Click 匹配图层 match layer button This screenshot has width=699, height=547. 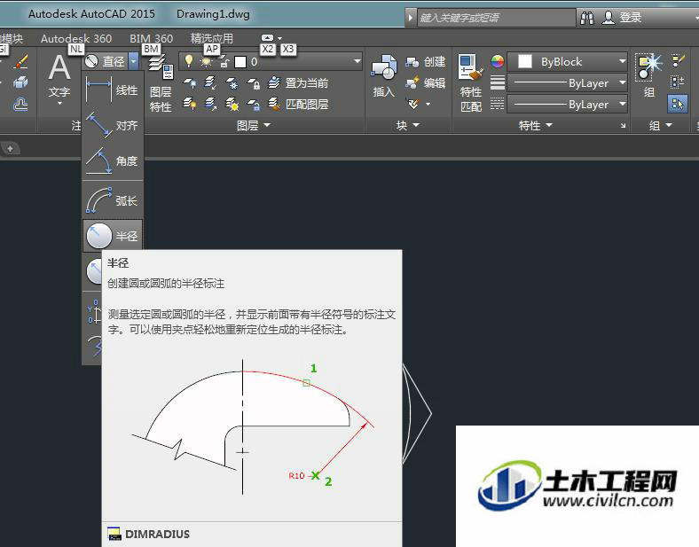(298, 105)
